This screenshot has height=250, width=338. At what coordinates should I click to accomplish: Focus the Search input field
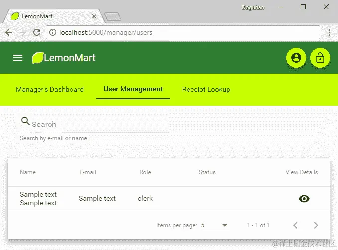pos(174,124)
